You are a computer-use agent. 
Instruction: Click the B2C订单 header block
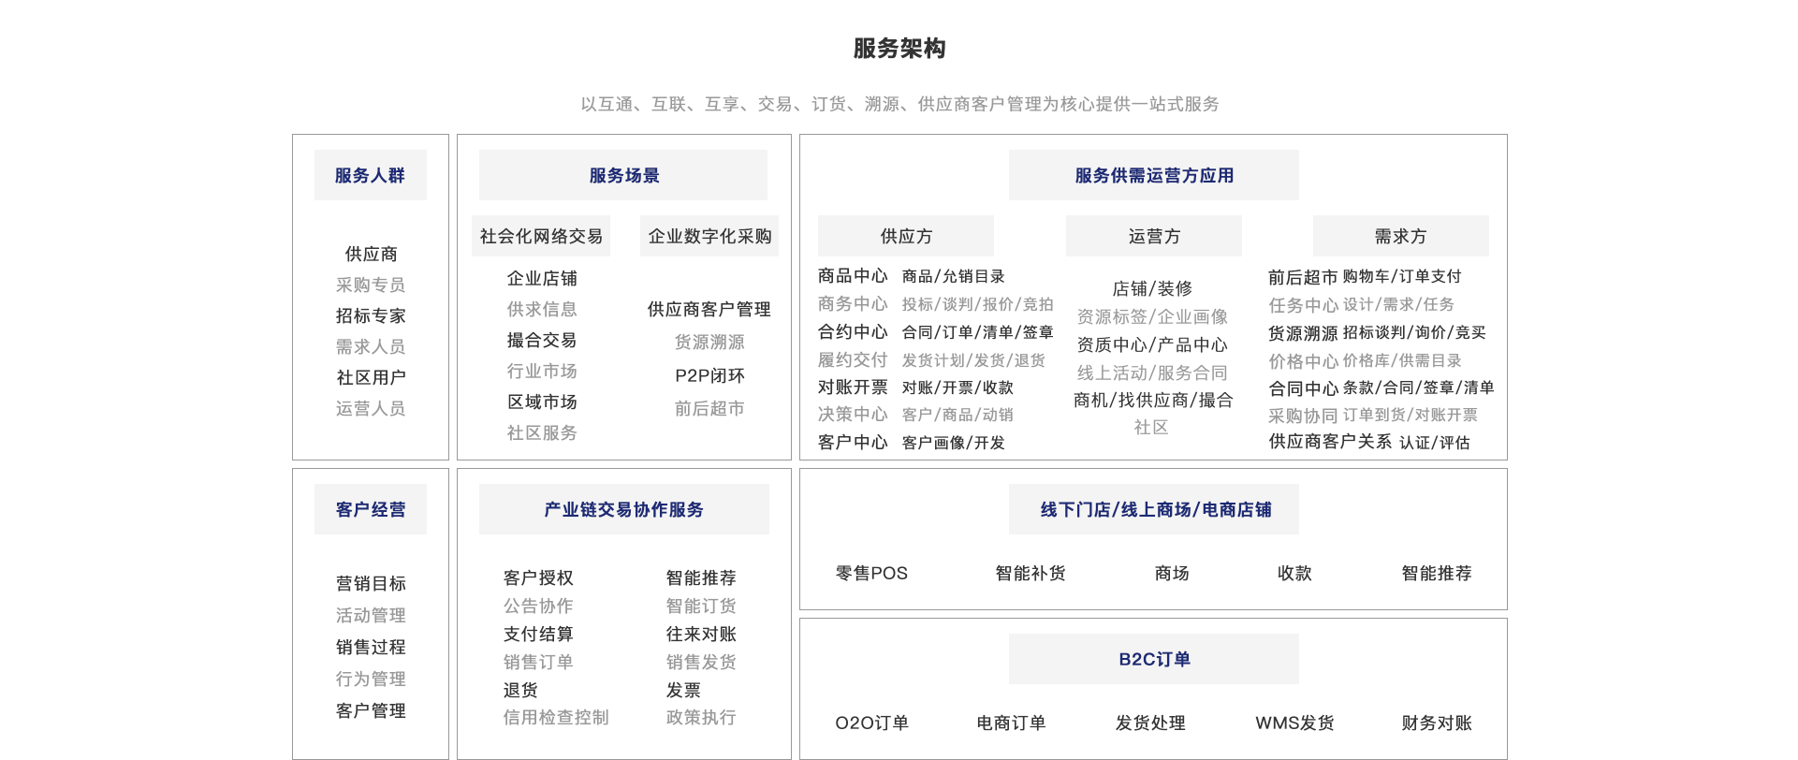point(1153,659)
